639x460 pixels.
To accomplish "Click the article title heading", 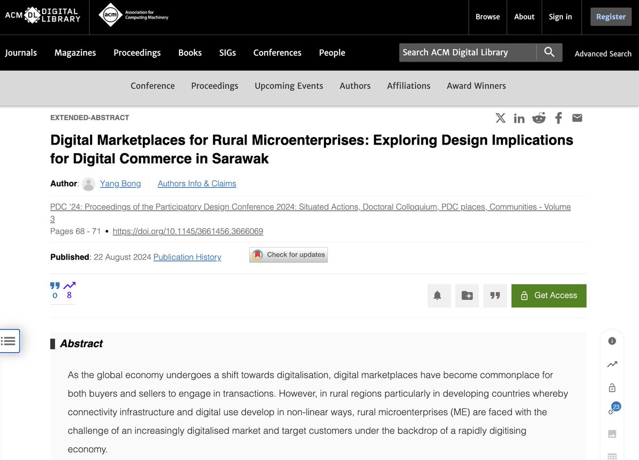I will click(x=312, y=149).
